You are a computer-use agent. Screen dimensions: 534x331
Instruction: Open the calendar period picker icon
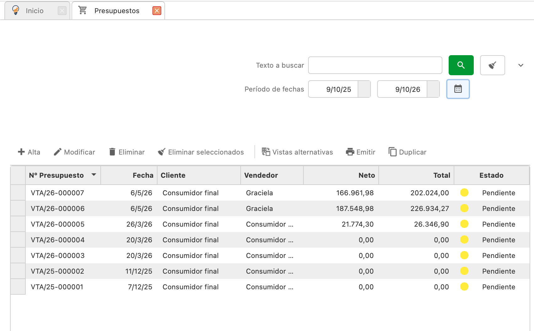pos(458,89)
